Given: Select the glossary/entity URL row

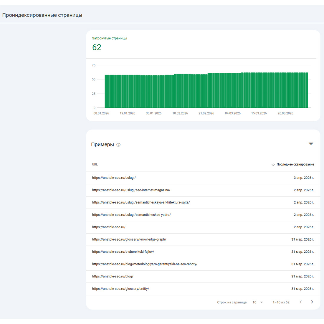Looking at the screenshot, I should pos(120,289).
